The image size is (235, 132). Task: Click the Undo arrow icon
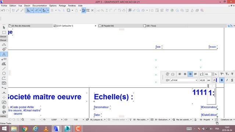tap(3, 10)
